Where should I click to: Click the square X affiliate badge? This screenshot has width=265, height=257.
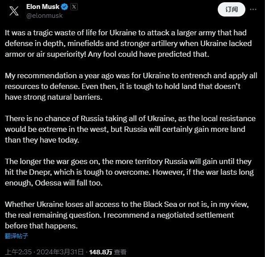click(74, 7)
